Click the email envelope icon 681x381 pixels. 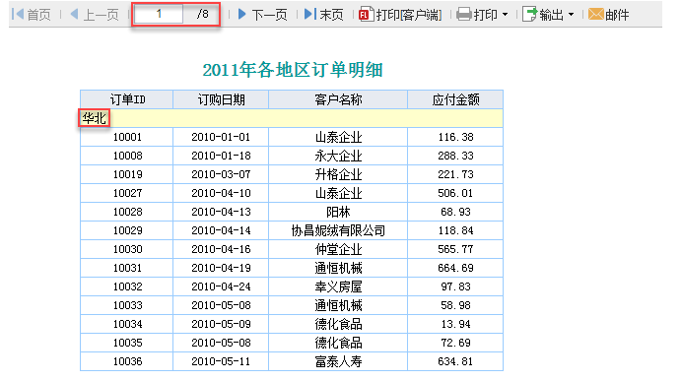coord(596,15)
